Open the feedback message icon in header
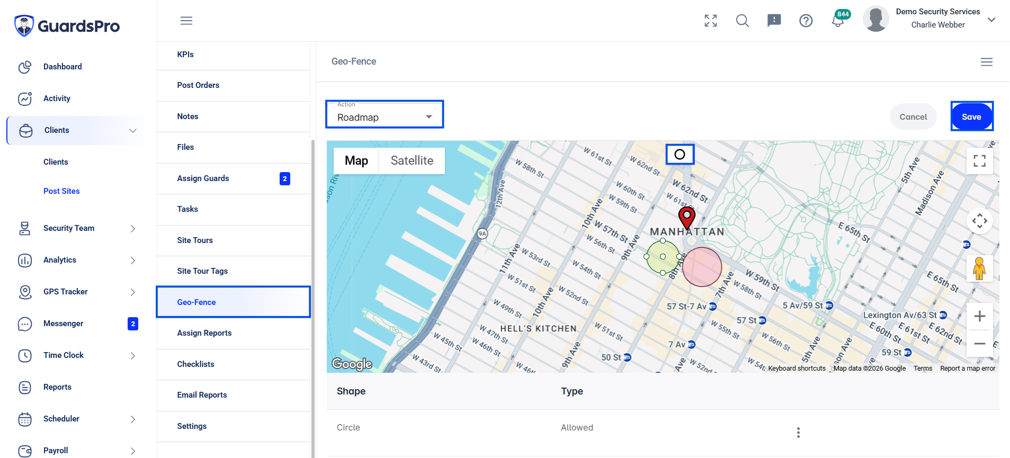This screenshot has height=458, width=1010. (x=774, y=21)
